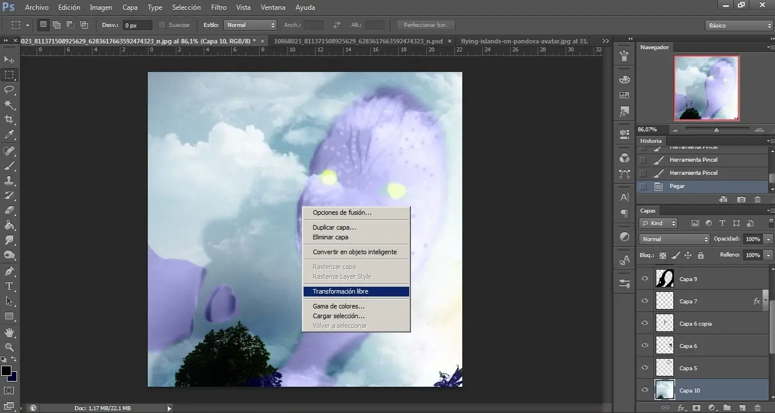Open the Styles fx panel icon in the dock
775x413 pixels.
(x=624, y=111)
